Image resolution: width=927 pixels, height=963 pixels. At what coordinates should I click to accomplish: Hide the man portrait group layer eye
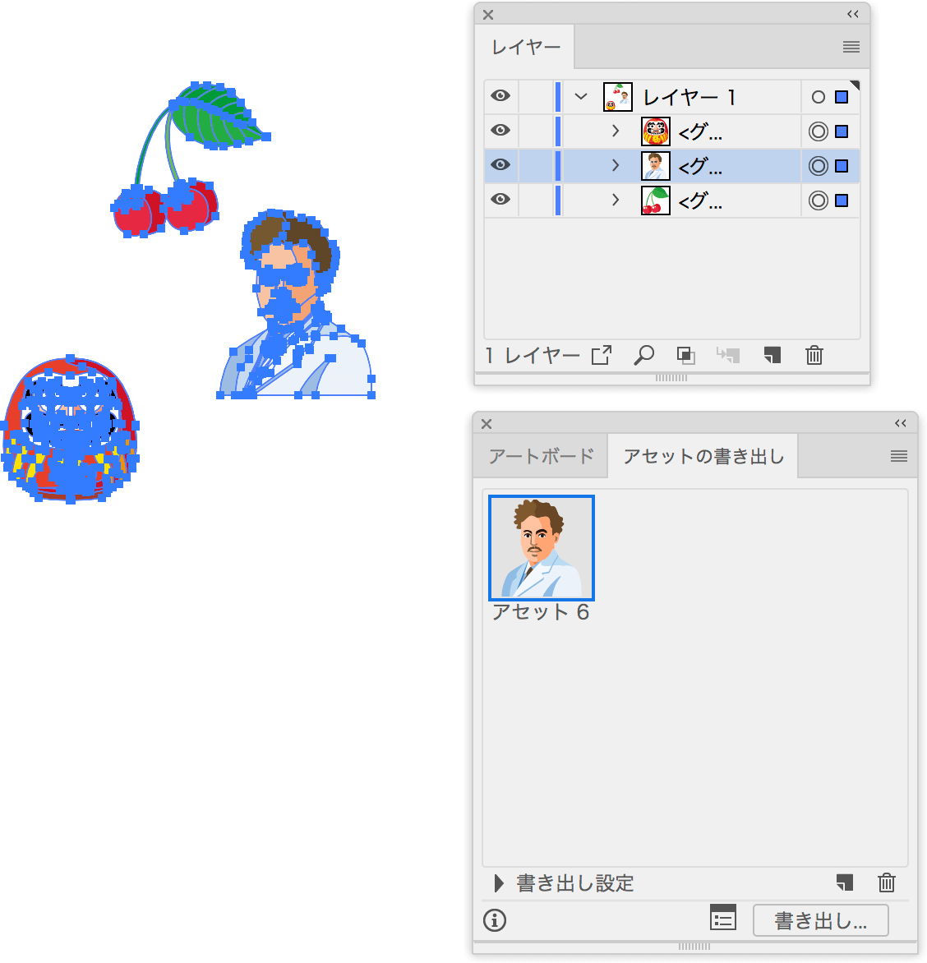pyautogui.click(x=500, y=164)
